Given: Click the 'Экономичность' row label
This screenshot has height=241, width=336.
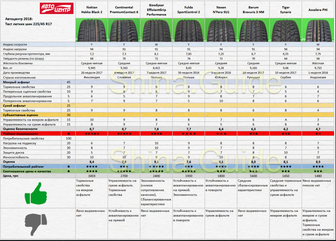Looking at the screenshot, I should pos(15,148).
